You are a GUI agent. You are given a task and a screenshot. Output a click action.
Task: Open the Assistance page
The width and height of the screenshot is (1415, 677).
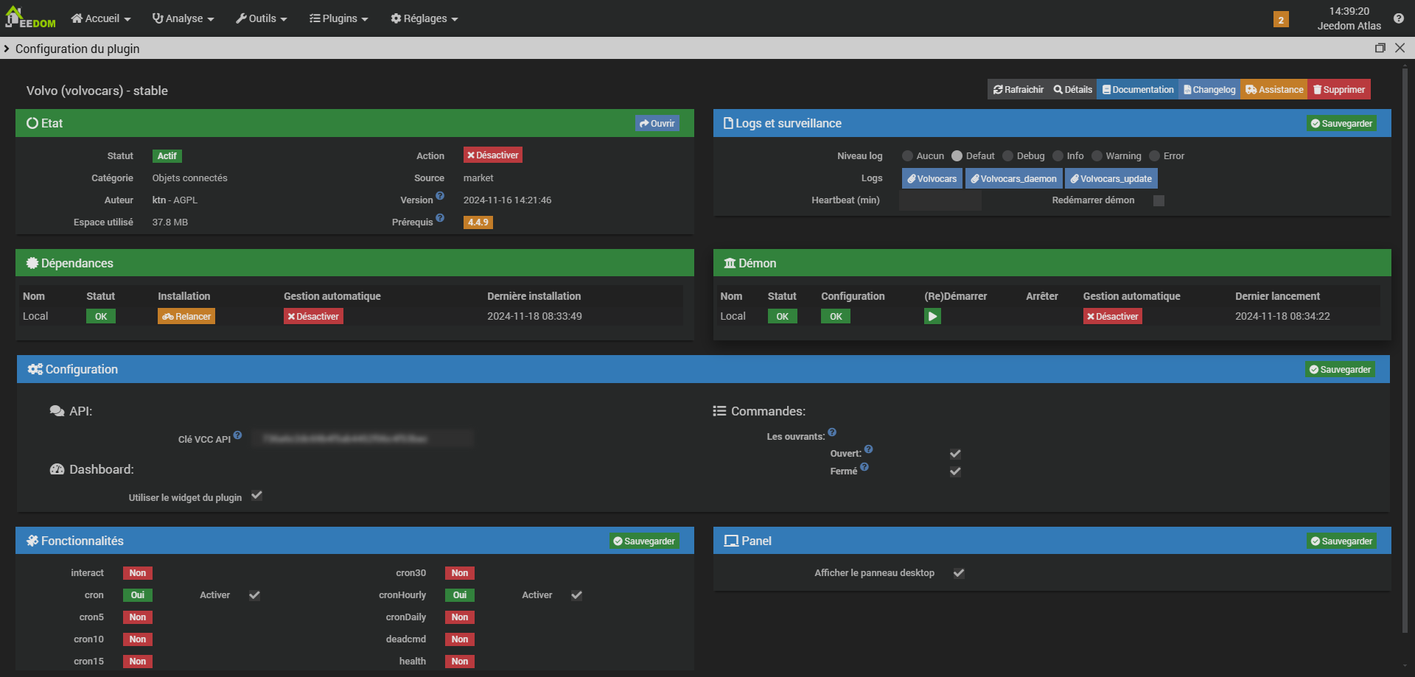click(x=1274, y=90)
